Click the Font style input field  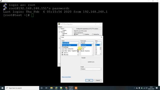[x=87, y=43]
